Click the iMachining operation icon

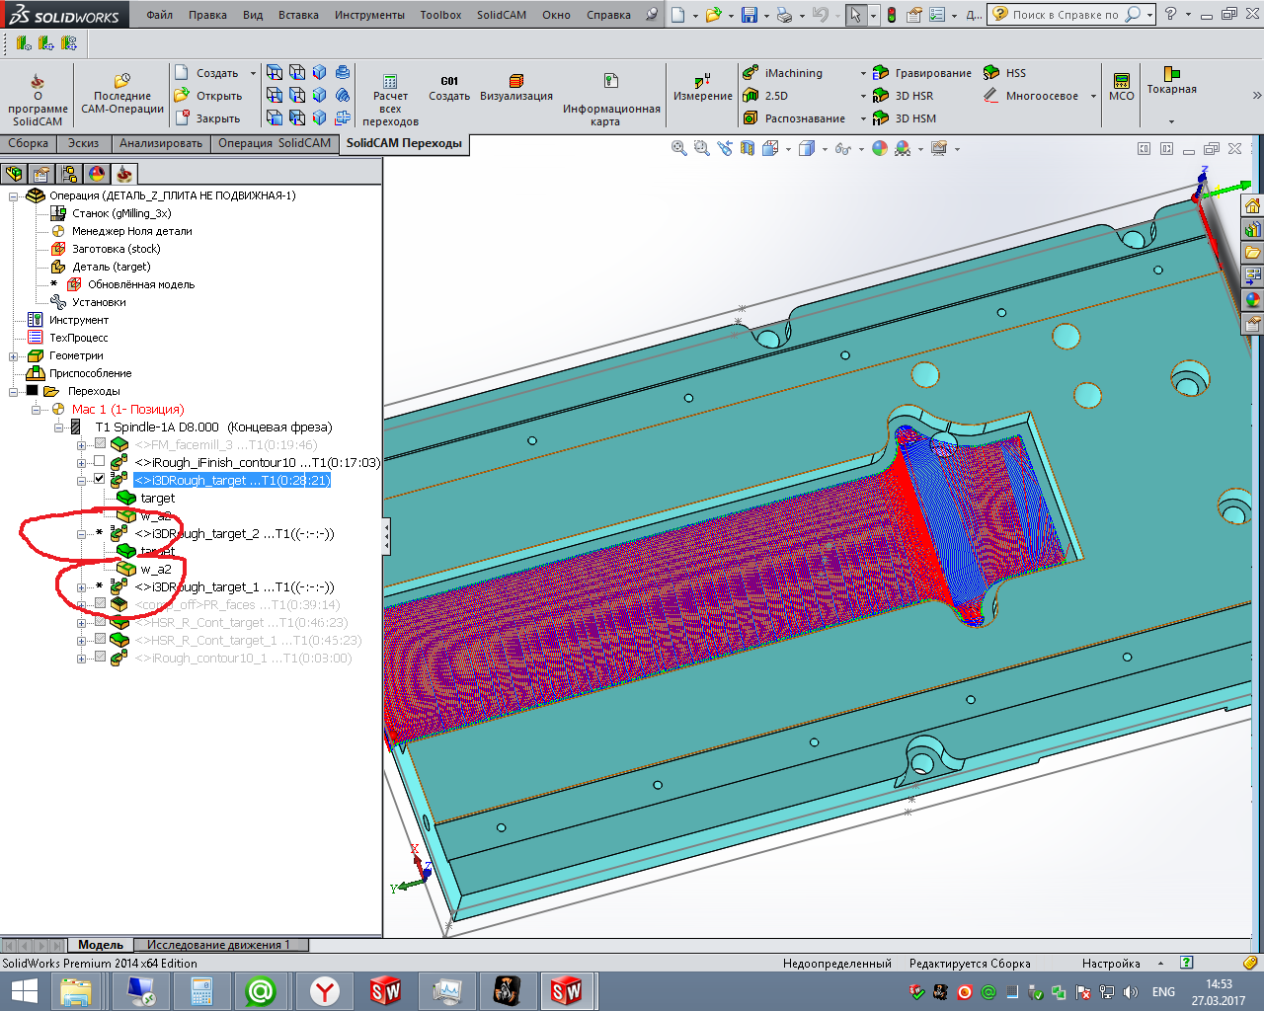[750, 73]
